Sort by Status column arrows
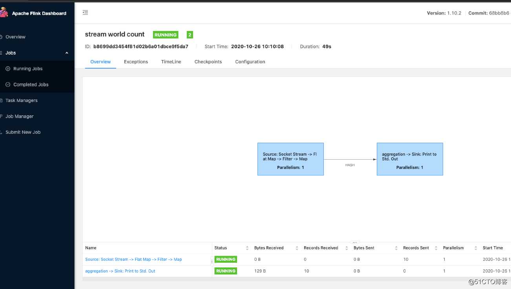 [247, 248]
